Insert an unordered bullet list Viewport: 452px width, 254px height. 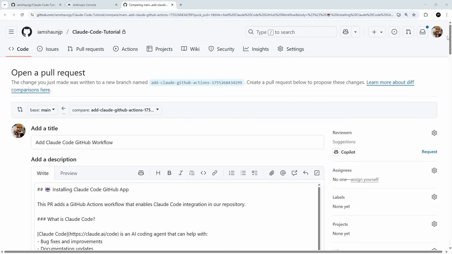[243, 173]
